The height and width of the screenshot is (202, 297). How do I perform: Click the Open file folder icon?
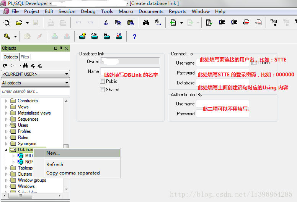click(19, 23)
